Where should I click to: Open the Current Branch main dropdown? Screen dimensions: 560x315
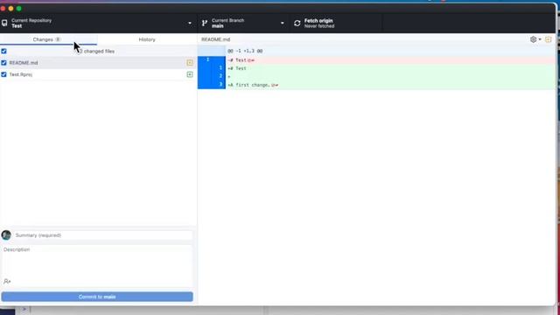coord(243,24)
